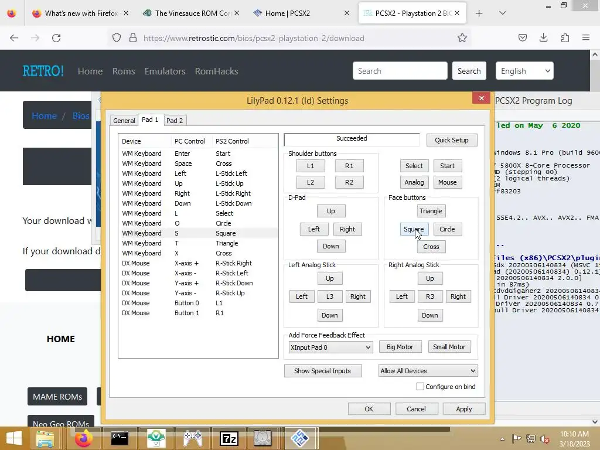Viewport: 600px width, 450px height.
Task: Open a new browser tab
Action: coord(479,13)
